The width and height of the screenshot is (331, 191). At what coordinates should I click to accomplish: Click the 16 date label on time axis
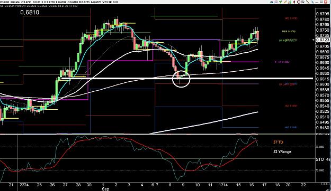(251, 185)
